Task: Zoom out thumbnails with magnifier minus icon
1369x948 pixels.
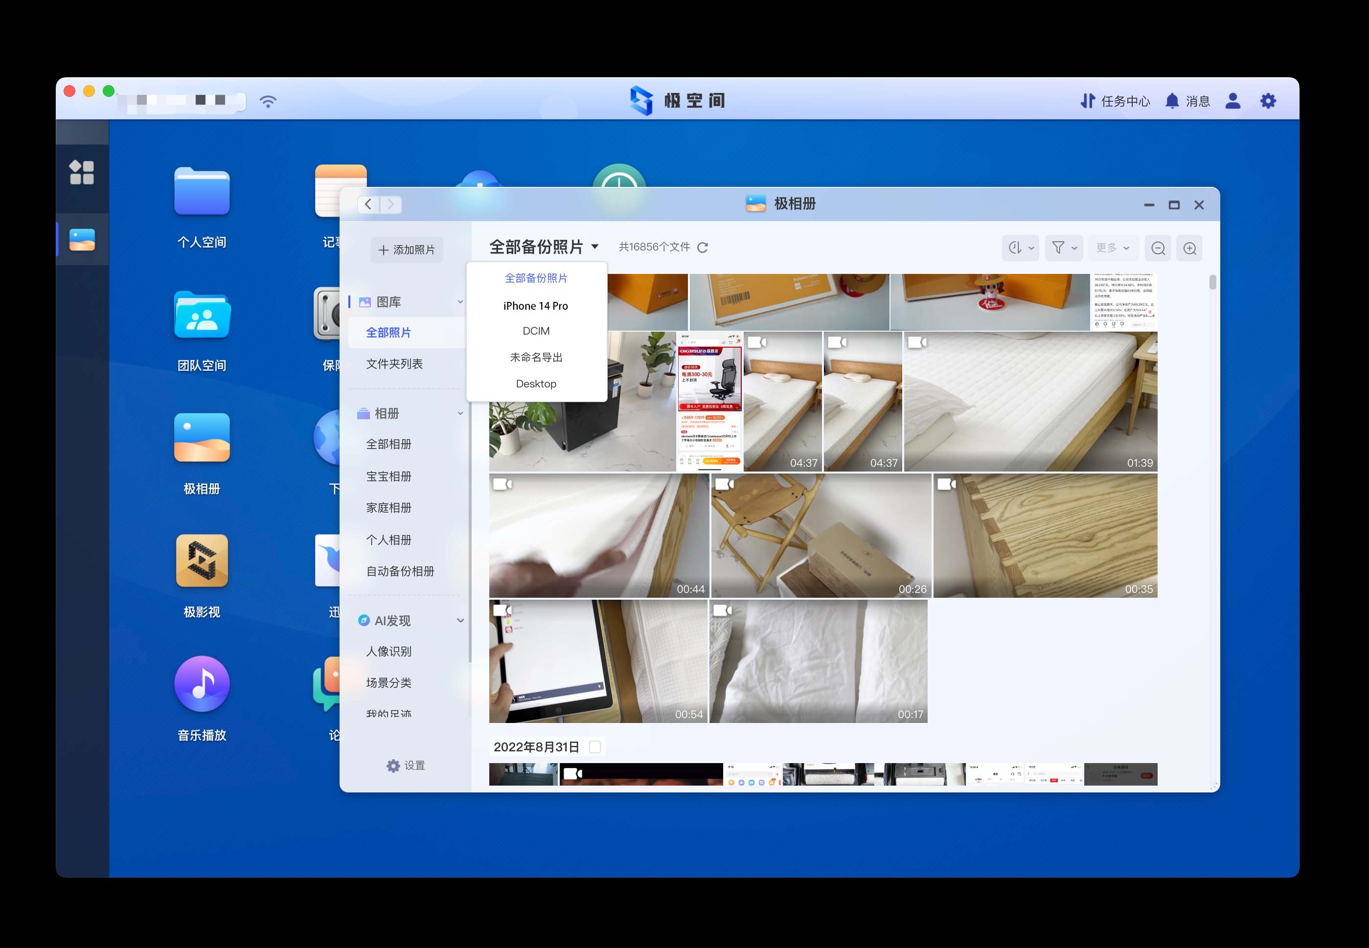Action: coord(1158,248)
